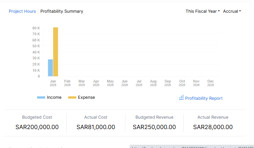
Task: Select the Profitability Summary tab
Action: (62, 11)
